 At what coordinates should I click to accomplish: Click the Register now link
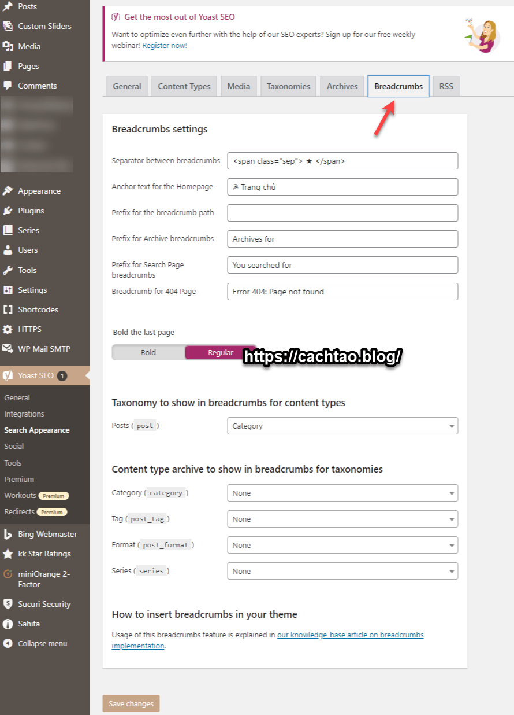(x=165, y=45)
